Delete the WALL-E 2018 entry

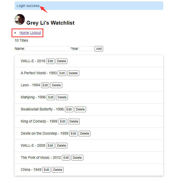pyautogui.click(x=62, y=61)
